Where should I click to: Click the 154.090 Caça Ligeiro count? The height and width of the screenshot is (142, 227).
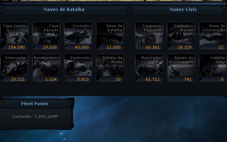coord(17,47)
